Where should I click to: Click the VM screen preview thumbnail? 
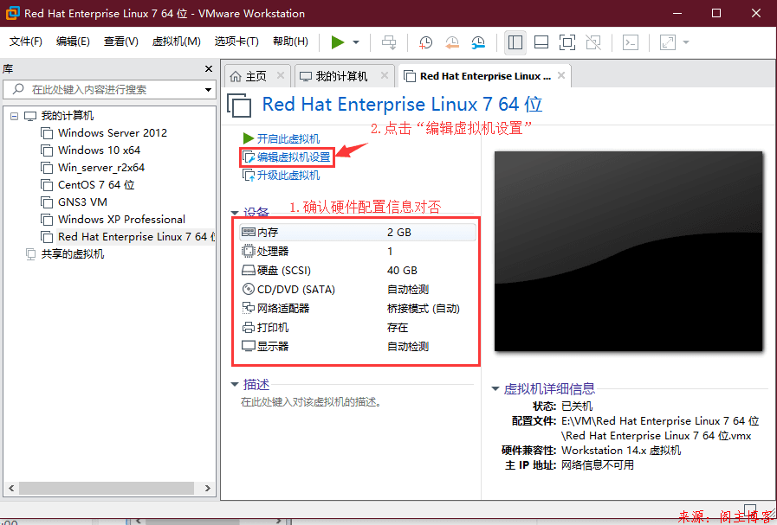pos(628,252)
